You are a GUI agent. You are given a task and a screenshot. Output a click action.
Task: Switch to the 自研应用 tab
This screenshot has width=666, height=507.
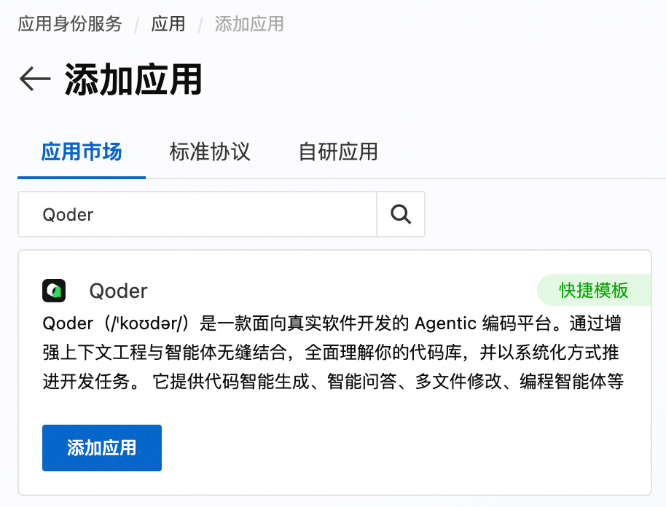338,152
